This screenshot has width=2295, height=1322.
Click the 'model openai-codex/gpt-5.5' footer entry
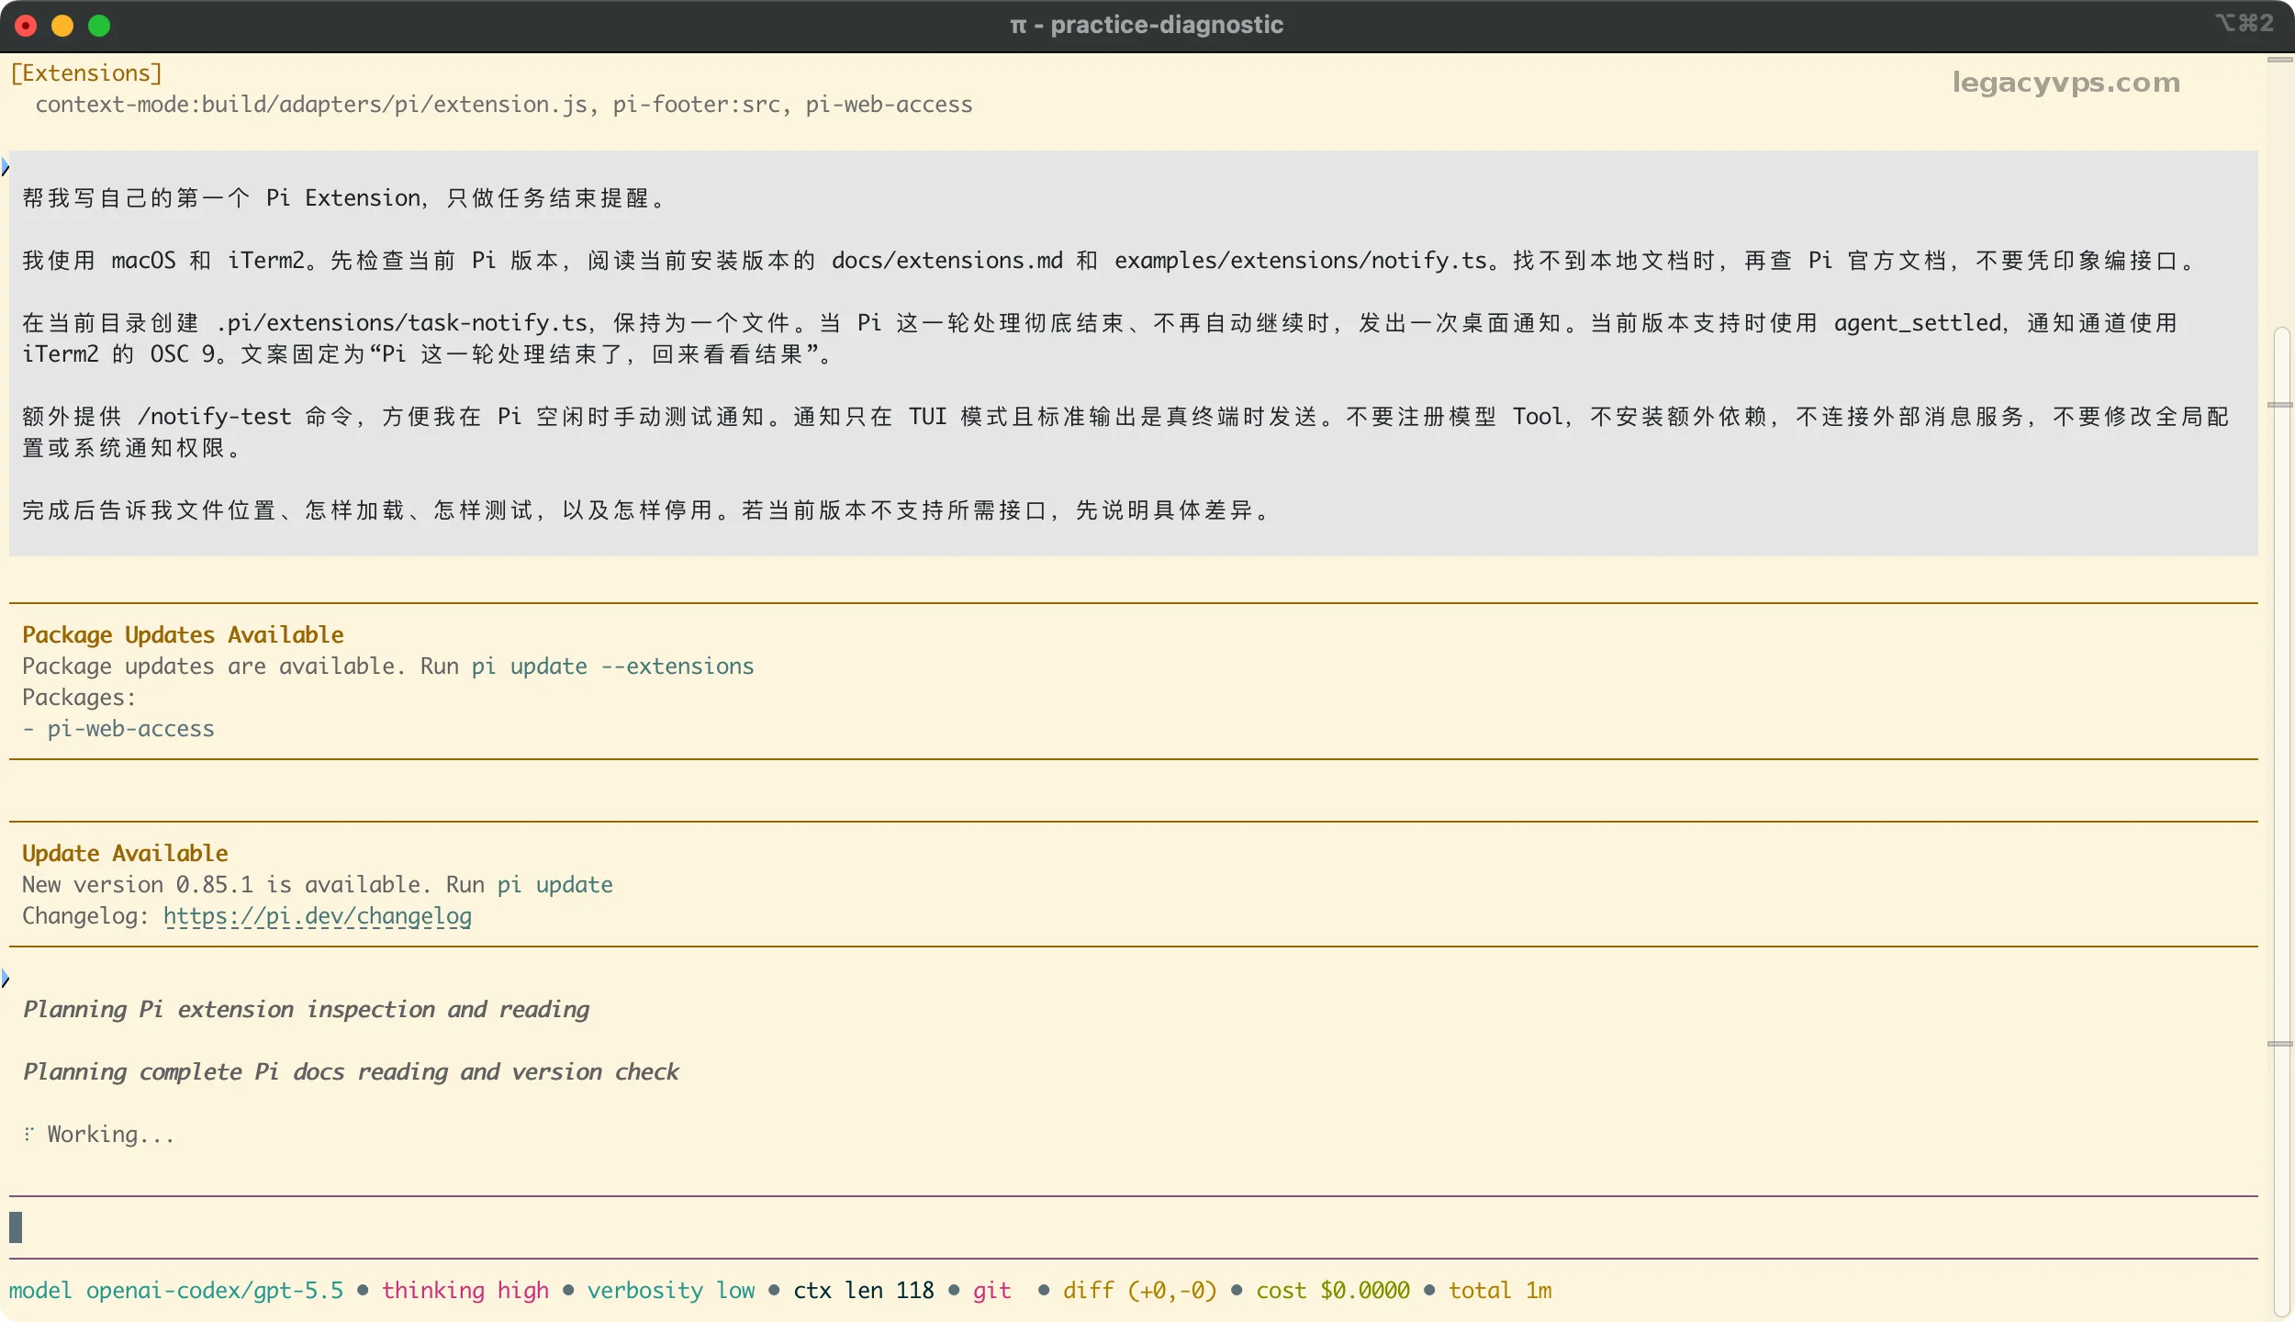pos(176,1291)
